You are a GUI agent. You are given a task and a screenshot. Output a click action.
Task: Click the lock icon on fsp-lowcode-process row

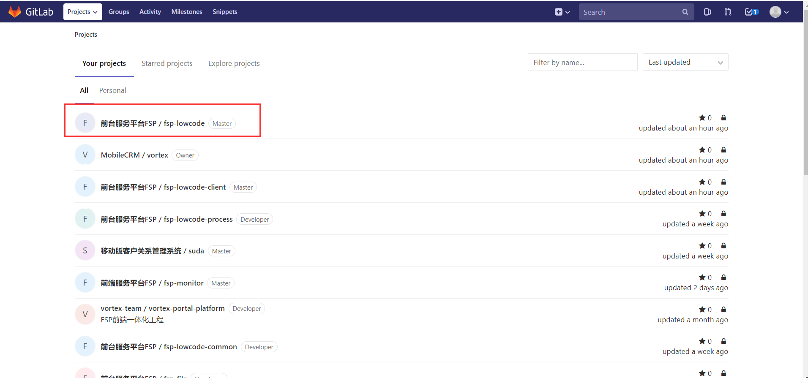[723, 214]
